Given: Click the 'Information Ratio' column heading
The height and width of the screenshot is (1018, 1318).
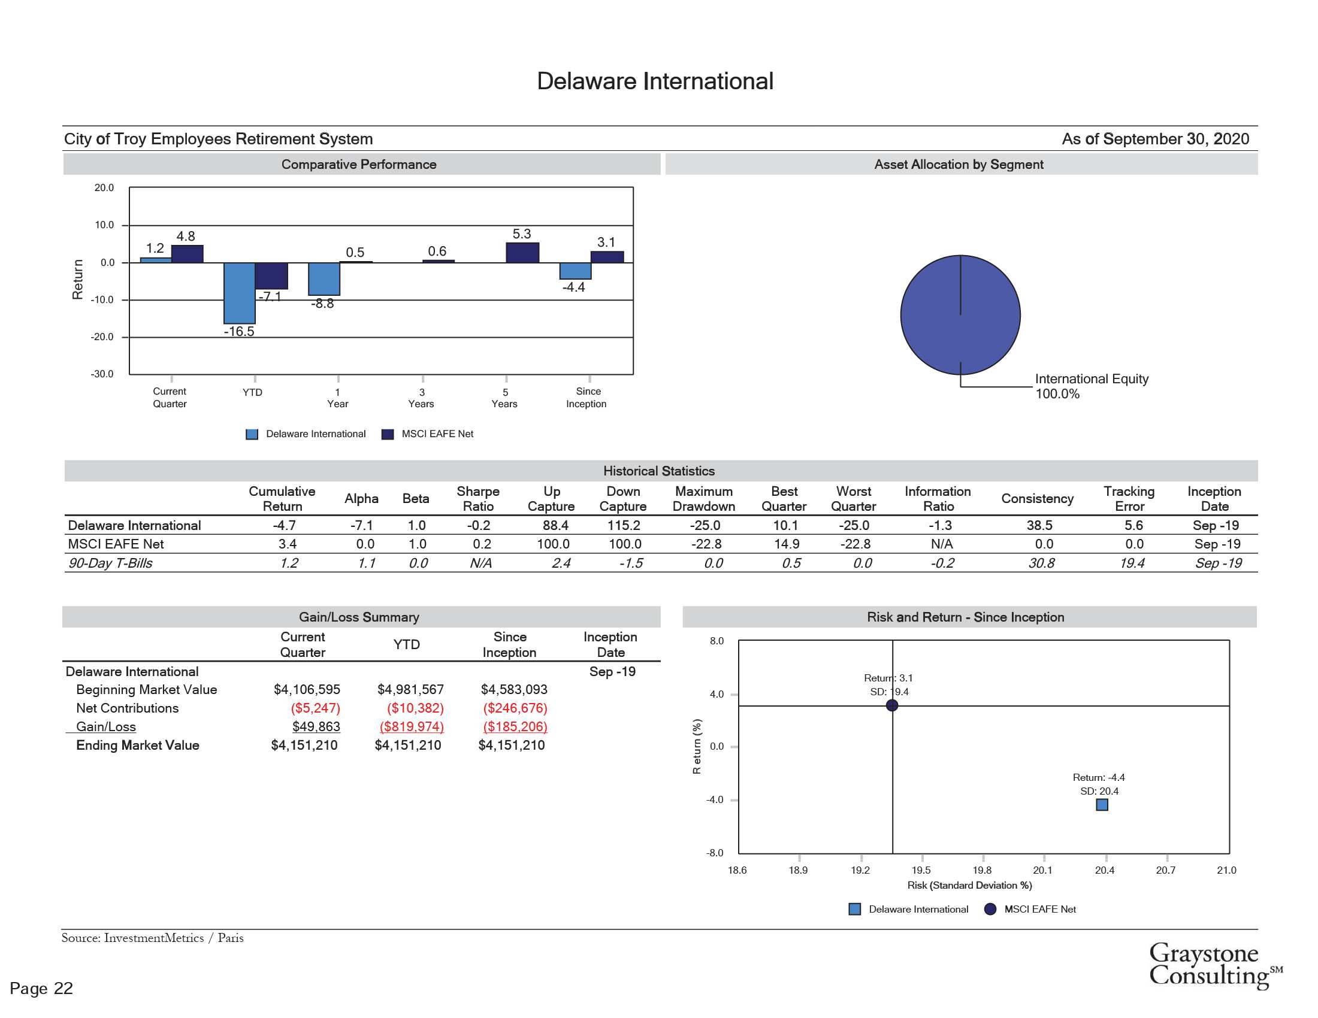Looking at the screenshot, I should pyautogui.click(x=938, y=499).
